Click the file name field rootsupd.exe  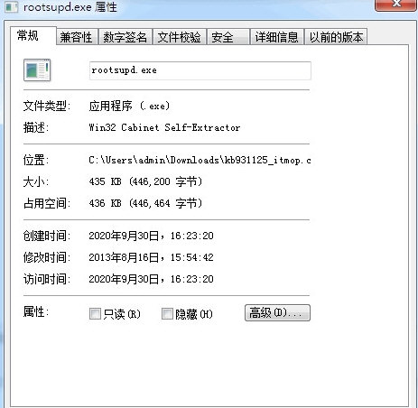coord(200,70)
